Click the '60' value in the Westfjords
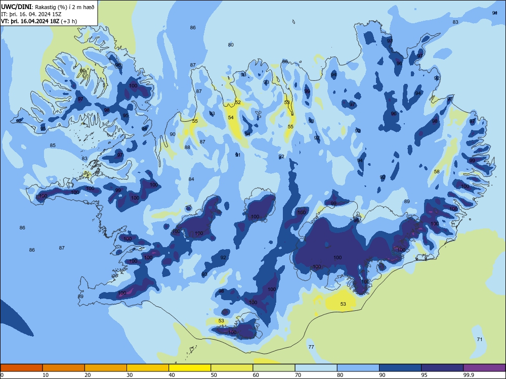Image resolution: width=506 pixels, height=379 pixels. (82, 70)
